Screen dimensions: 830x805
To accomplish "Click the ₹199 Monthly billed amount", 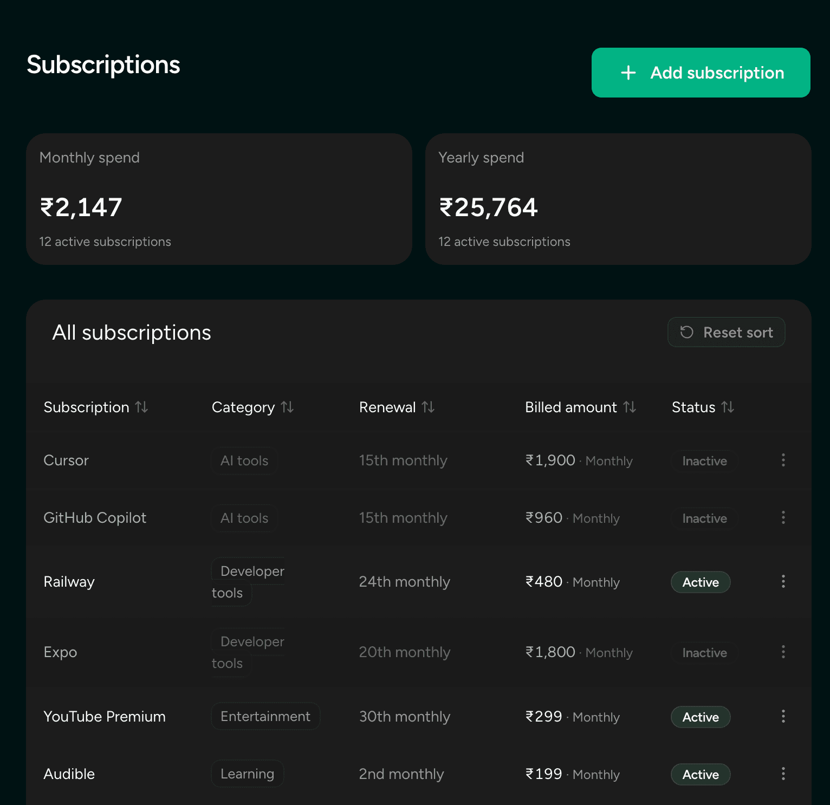I will pyautogui.click(x=572, y=774).
